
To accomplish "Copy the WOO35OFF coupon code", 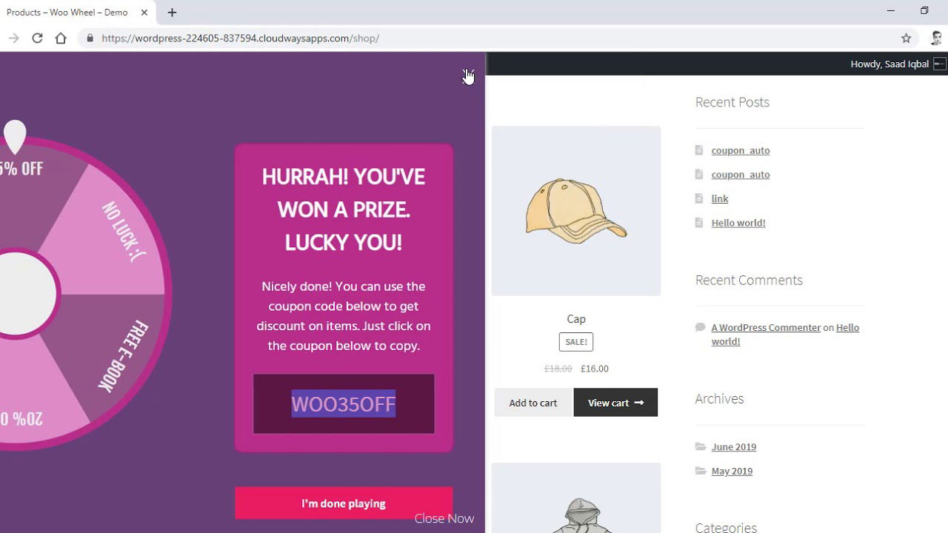I will [343, 404].
